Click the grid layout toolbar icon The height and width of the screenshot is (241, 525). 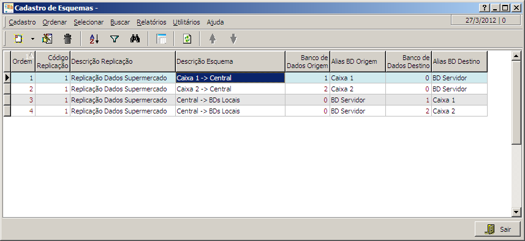click(x=161, y=39)
